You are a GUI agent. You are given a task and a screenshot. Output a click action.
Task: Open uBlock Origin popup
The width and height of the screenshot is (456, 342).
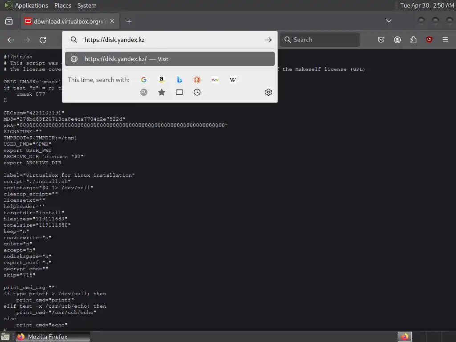click(429, 40)
